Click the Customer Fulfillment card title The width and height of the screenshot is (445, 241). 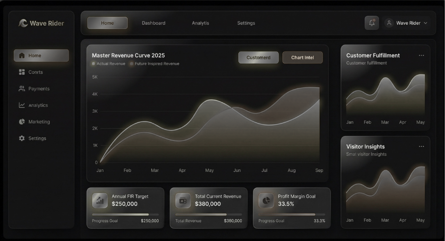(x=373, y=55)
